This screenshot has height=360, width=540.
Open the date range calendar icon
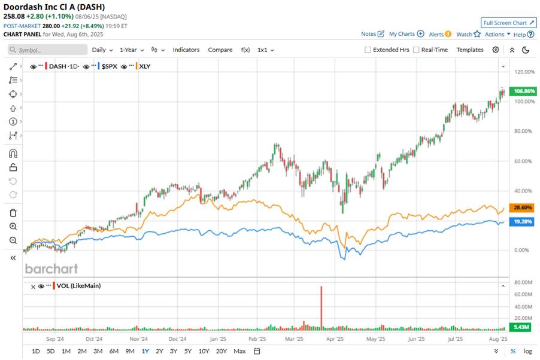coord(257,351)
